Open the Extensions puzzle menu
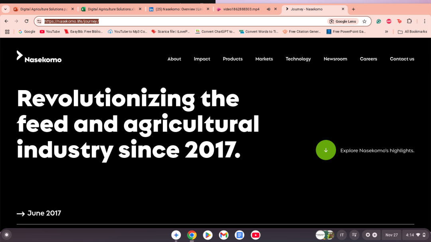Screen dimensions: 431x242 (x=409, y=21)
